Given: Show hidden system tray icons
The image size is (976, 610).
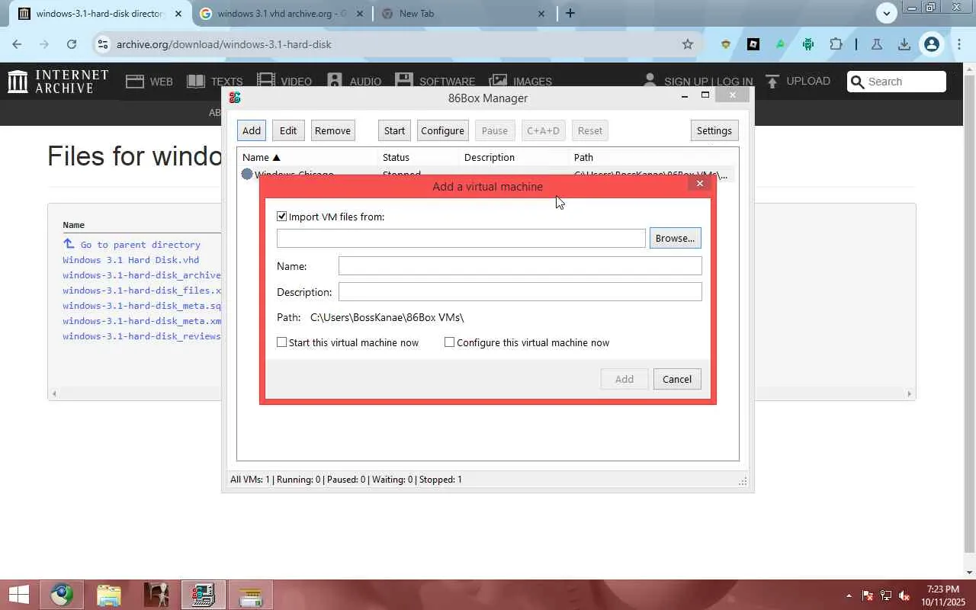Looking at the screenshot, I should [849, 596].
